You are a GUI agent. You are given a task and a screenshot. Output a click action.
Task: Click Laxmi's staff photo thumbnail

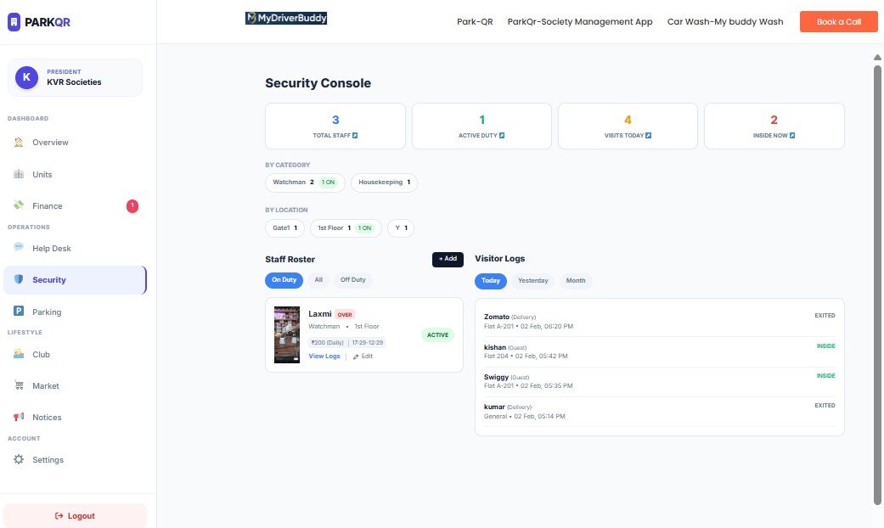[287, 334]
